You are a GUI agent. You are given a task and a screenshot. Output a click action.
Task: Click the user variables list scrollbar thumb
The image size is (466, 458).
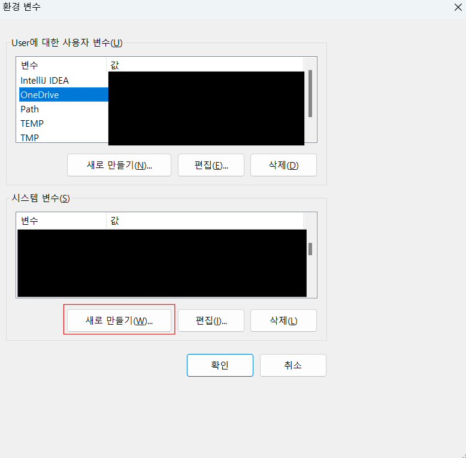(310, 93)
